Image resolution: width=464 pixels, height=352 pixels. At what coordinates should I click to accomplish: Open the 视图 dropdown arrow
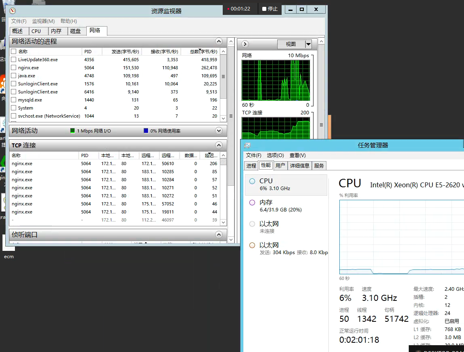pyautogui.click(x=308, y=44)
